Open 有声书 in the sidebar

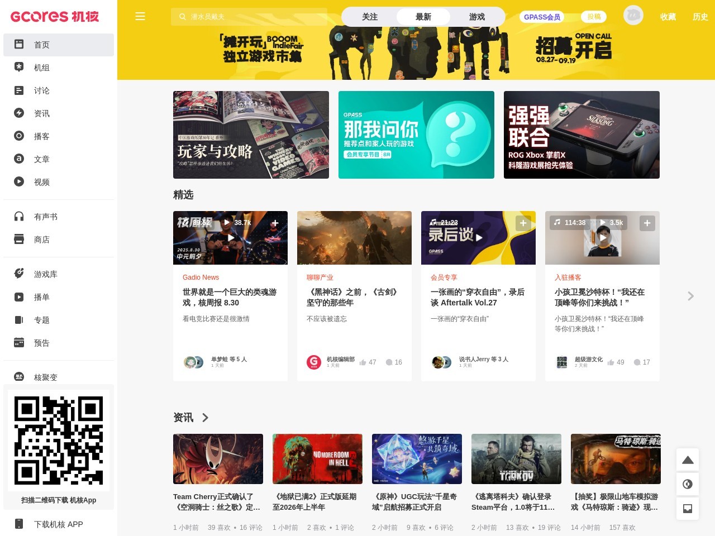click(x=59, y=217)
